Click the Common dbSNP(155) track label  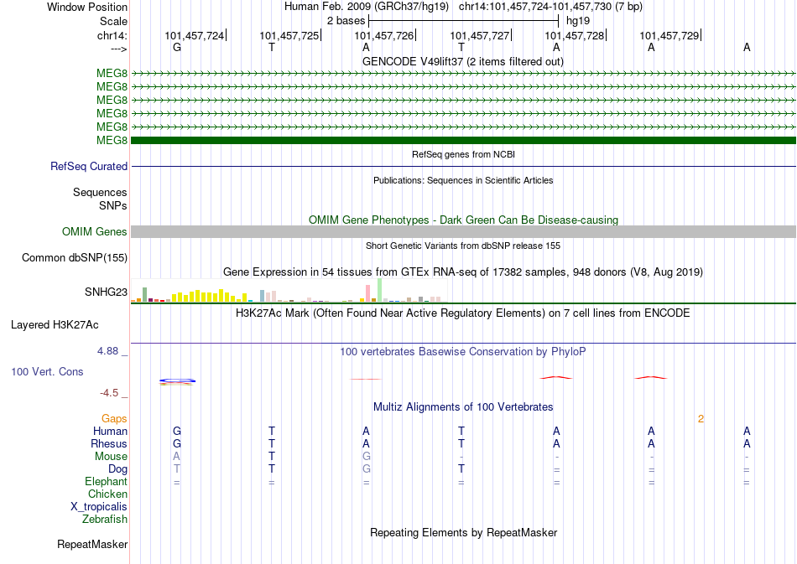(75, 258)
